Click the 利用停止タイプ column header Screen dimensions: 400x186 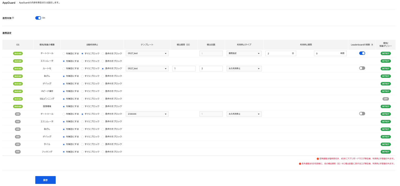click(244, 45)
